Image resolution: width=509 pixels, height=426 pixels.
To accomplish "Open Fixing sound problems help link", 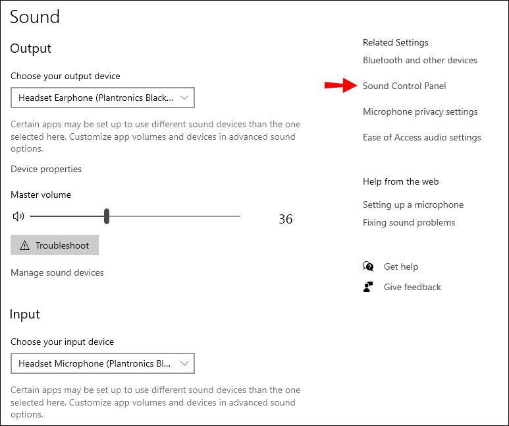I will 409,222.
